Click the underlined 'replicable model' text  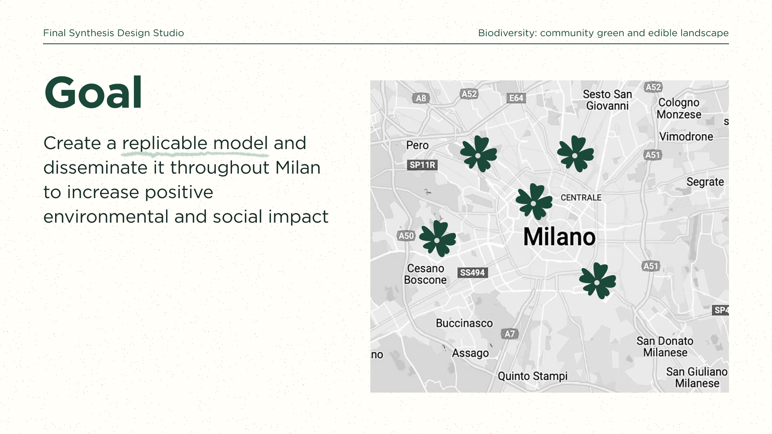[195, 144]
